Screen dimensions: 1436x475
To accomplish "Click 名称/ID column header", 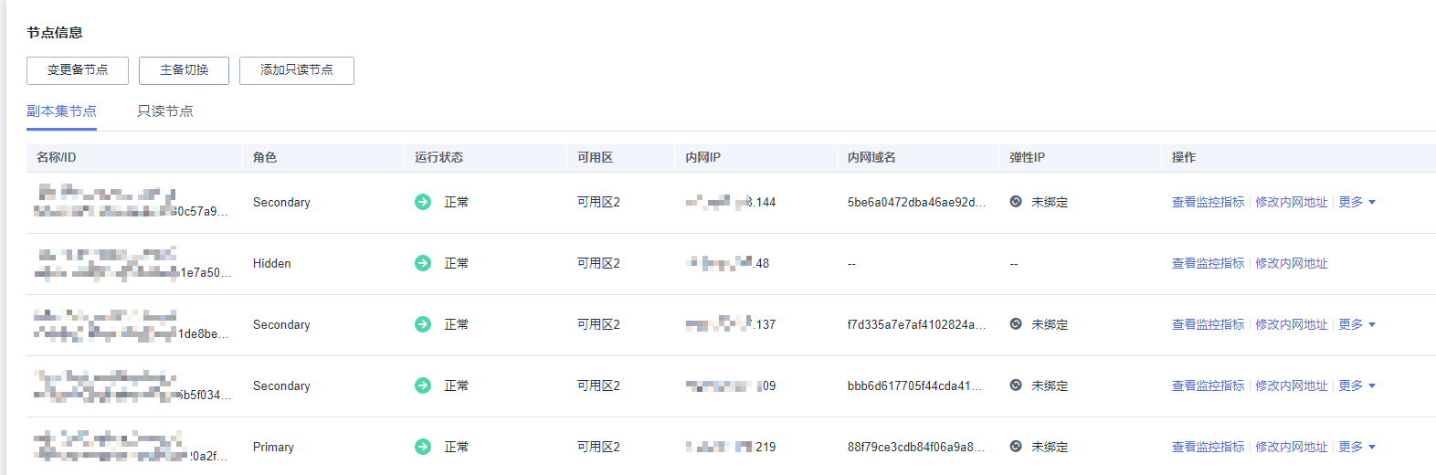I will (x=57, y=157).
